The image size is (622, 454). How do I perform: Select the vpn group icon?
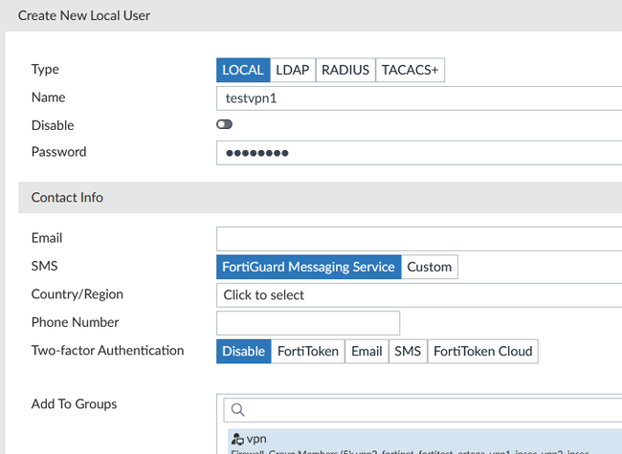237,439
